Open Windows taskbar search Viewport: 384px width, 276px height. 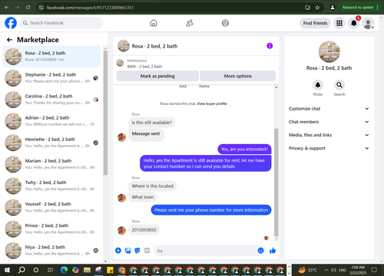click(x=22, y=270)
